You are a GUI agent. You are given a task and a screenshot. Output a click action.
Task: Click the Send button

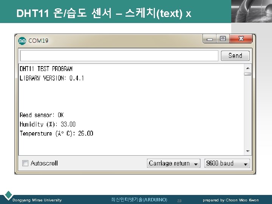235,56
